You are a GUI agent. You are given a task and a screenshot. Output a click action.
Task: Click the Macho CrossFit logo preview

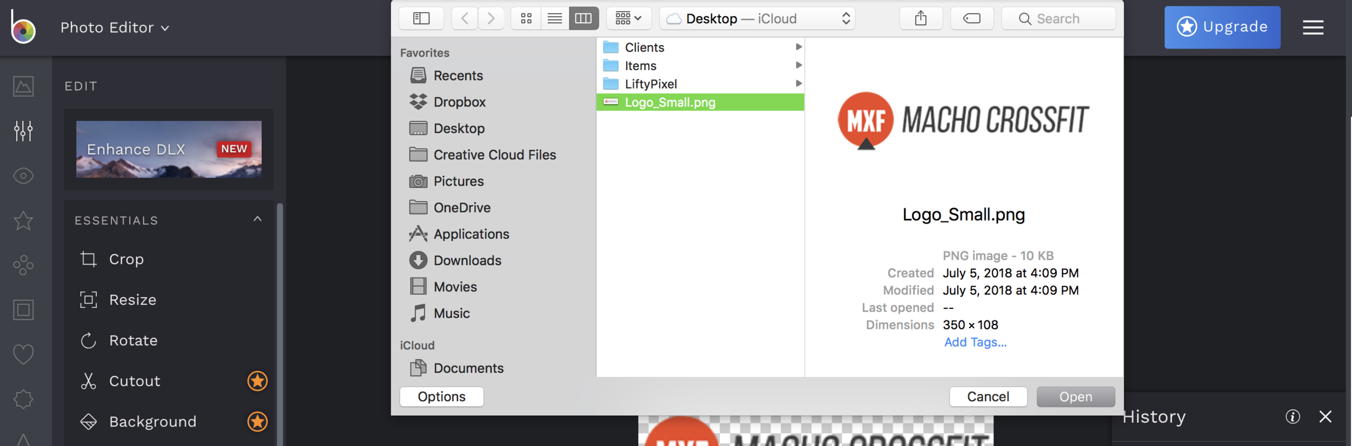tap(963, 120)
